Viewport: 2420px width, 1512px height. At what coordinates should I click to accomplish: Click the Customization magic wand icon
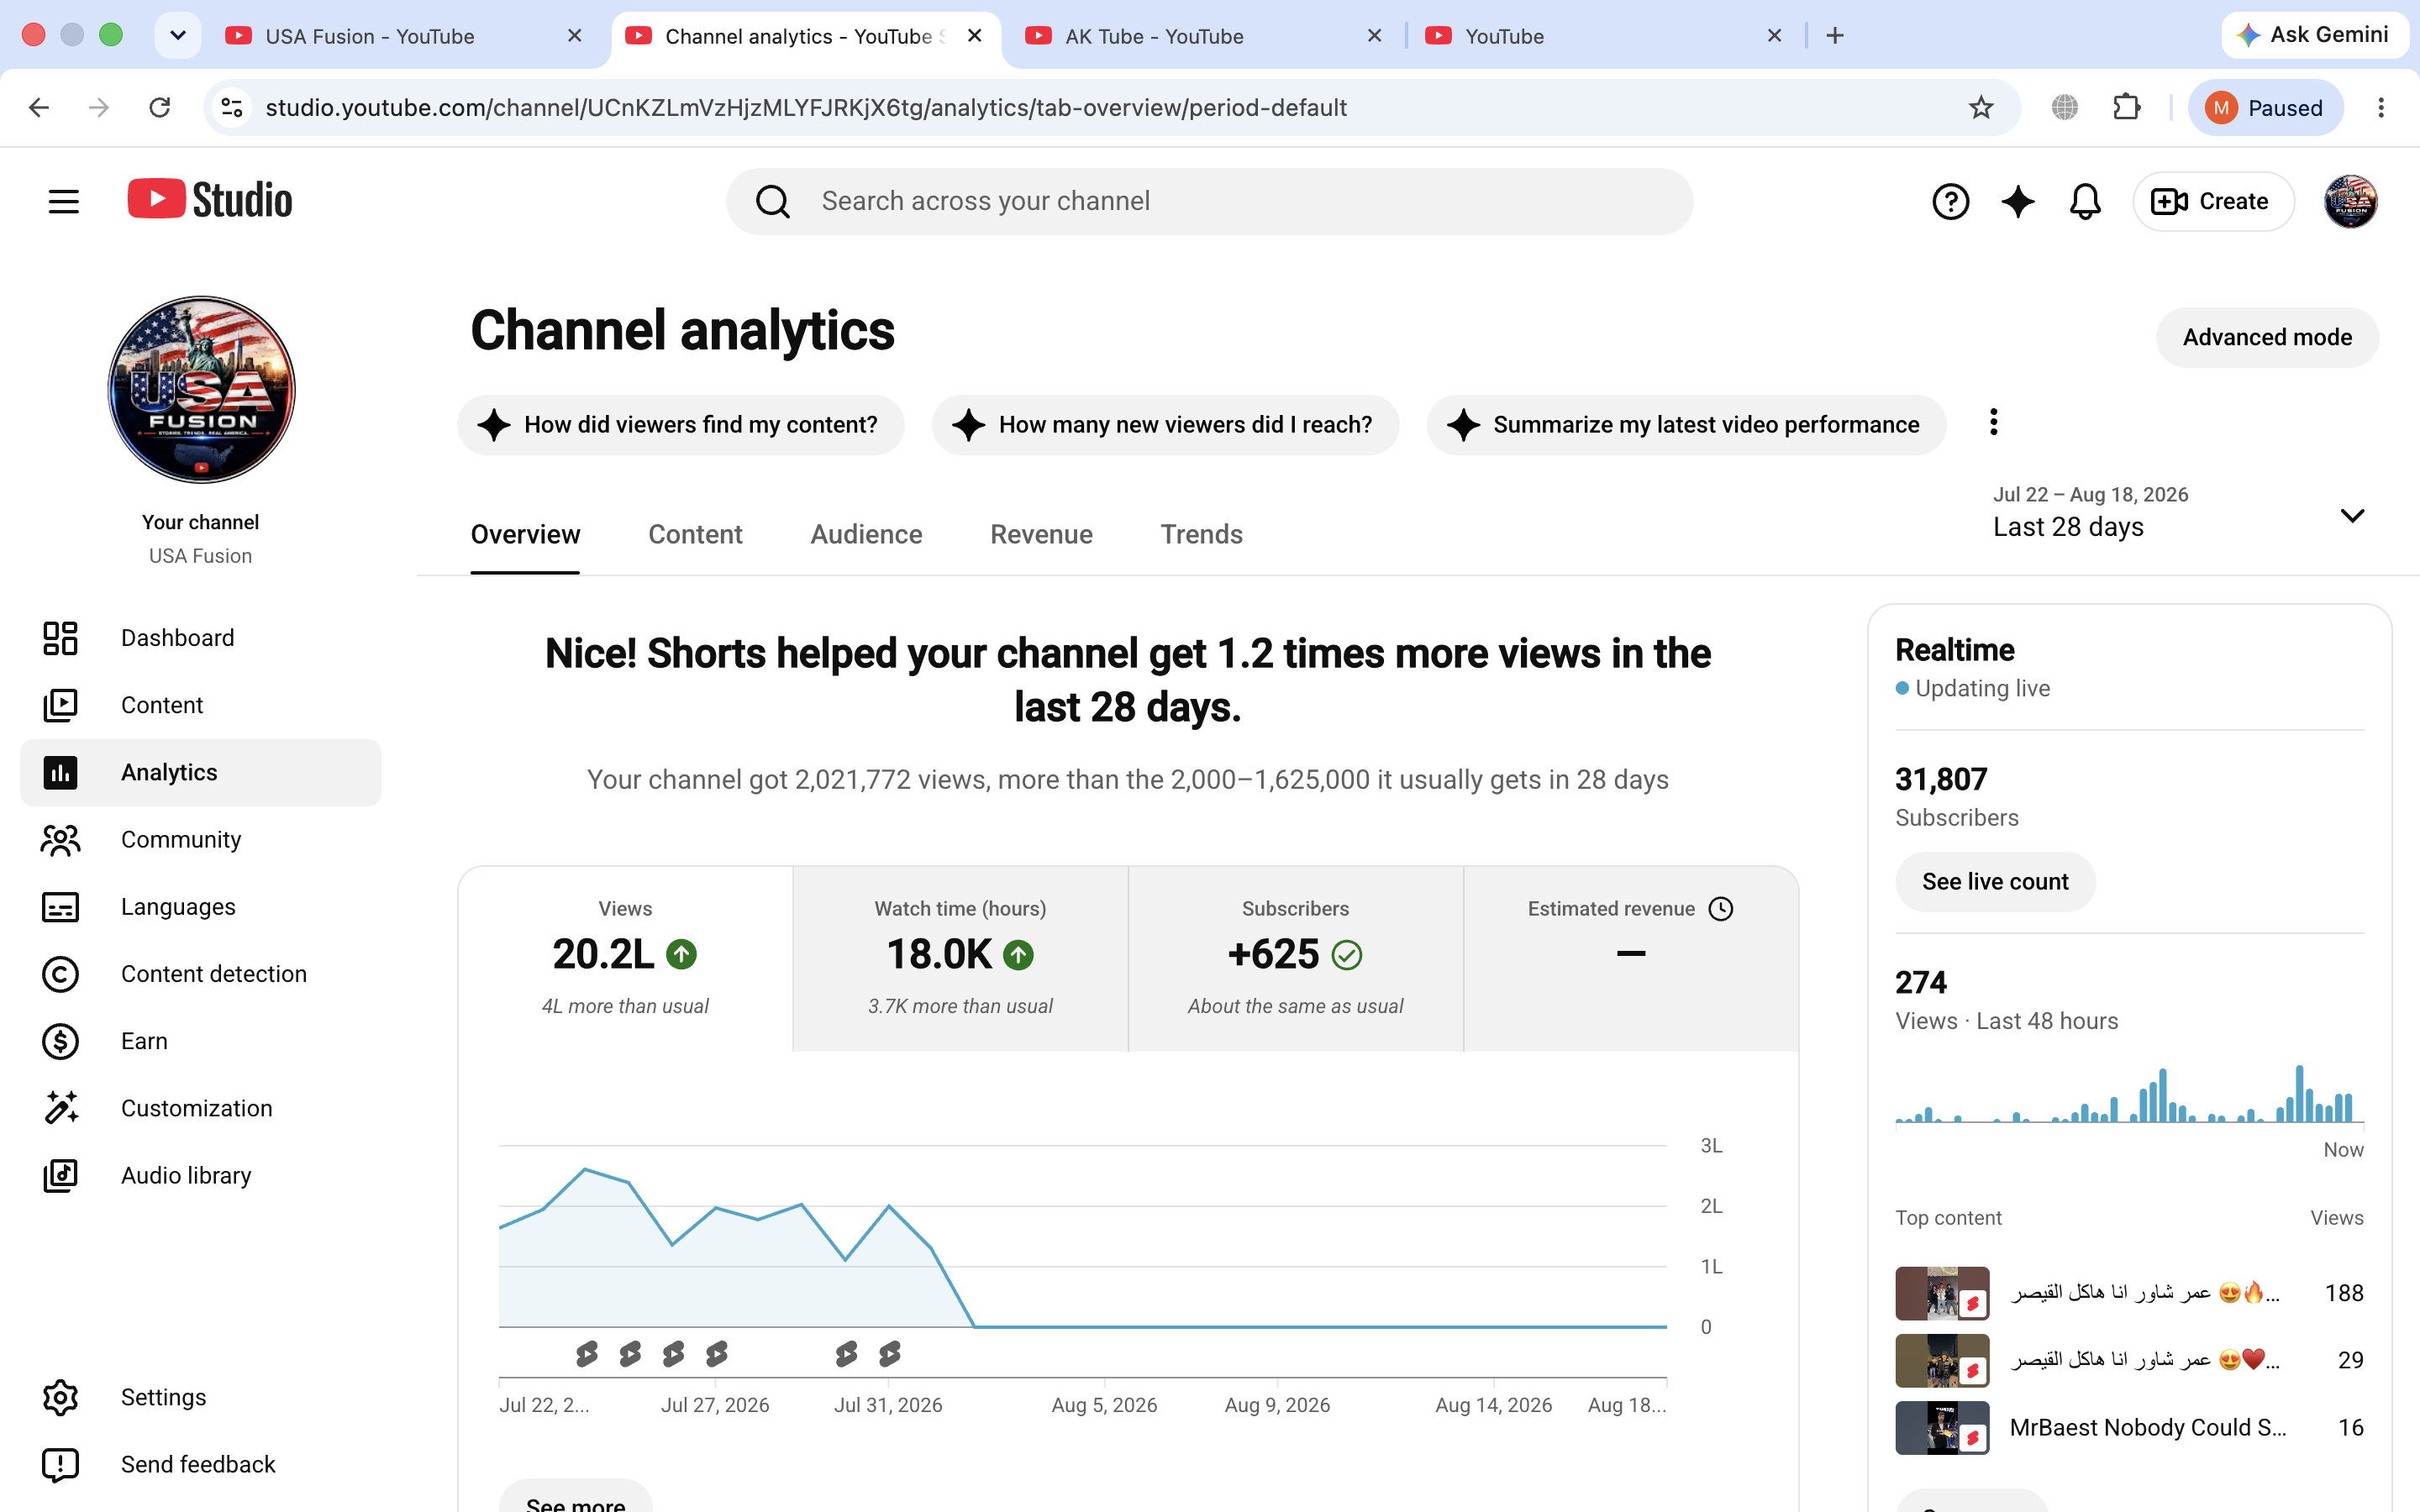[60, 1108]
